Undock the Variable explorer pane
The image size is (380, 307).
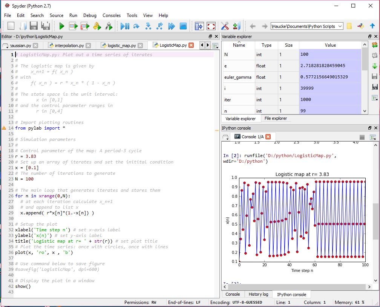pyautogui.click(x=369, y=37)
